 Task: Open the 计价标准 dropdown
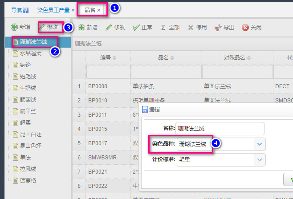(259, 160)
